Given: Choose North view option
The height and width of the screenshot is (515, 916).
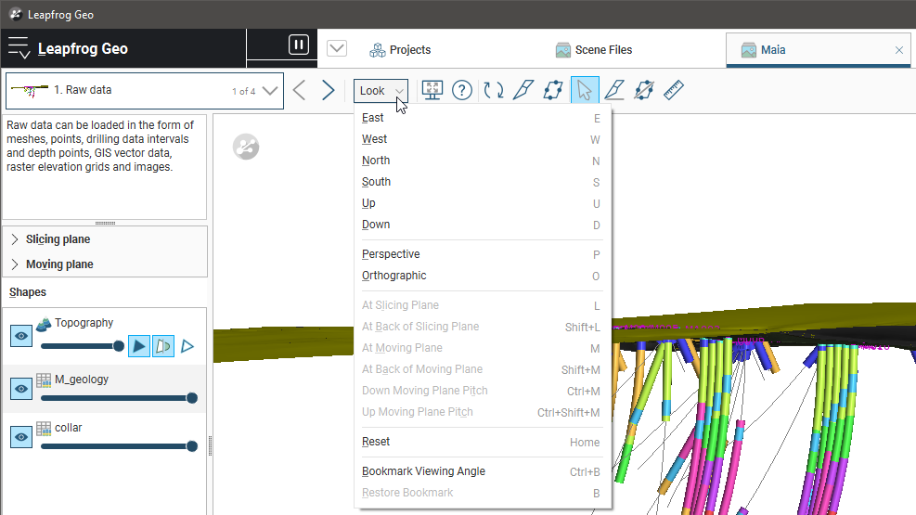Looking at the screenshot, I should [x=482, y=161].
